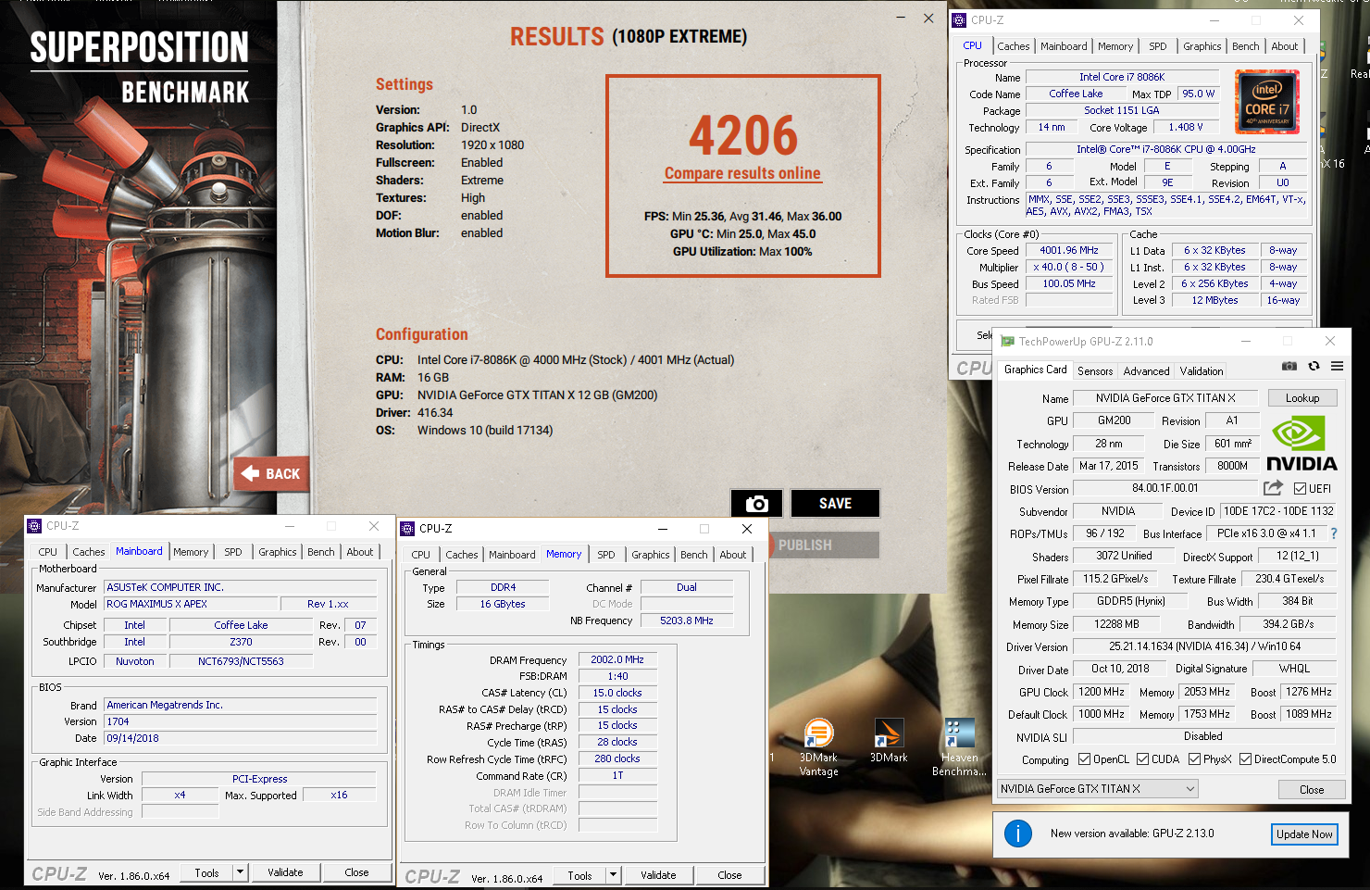Viewport: 1370px width, 890px height.
Task: Click Validate in CPU-Z Memory window
Action: pyautogui.click(x=658, y=874)
